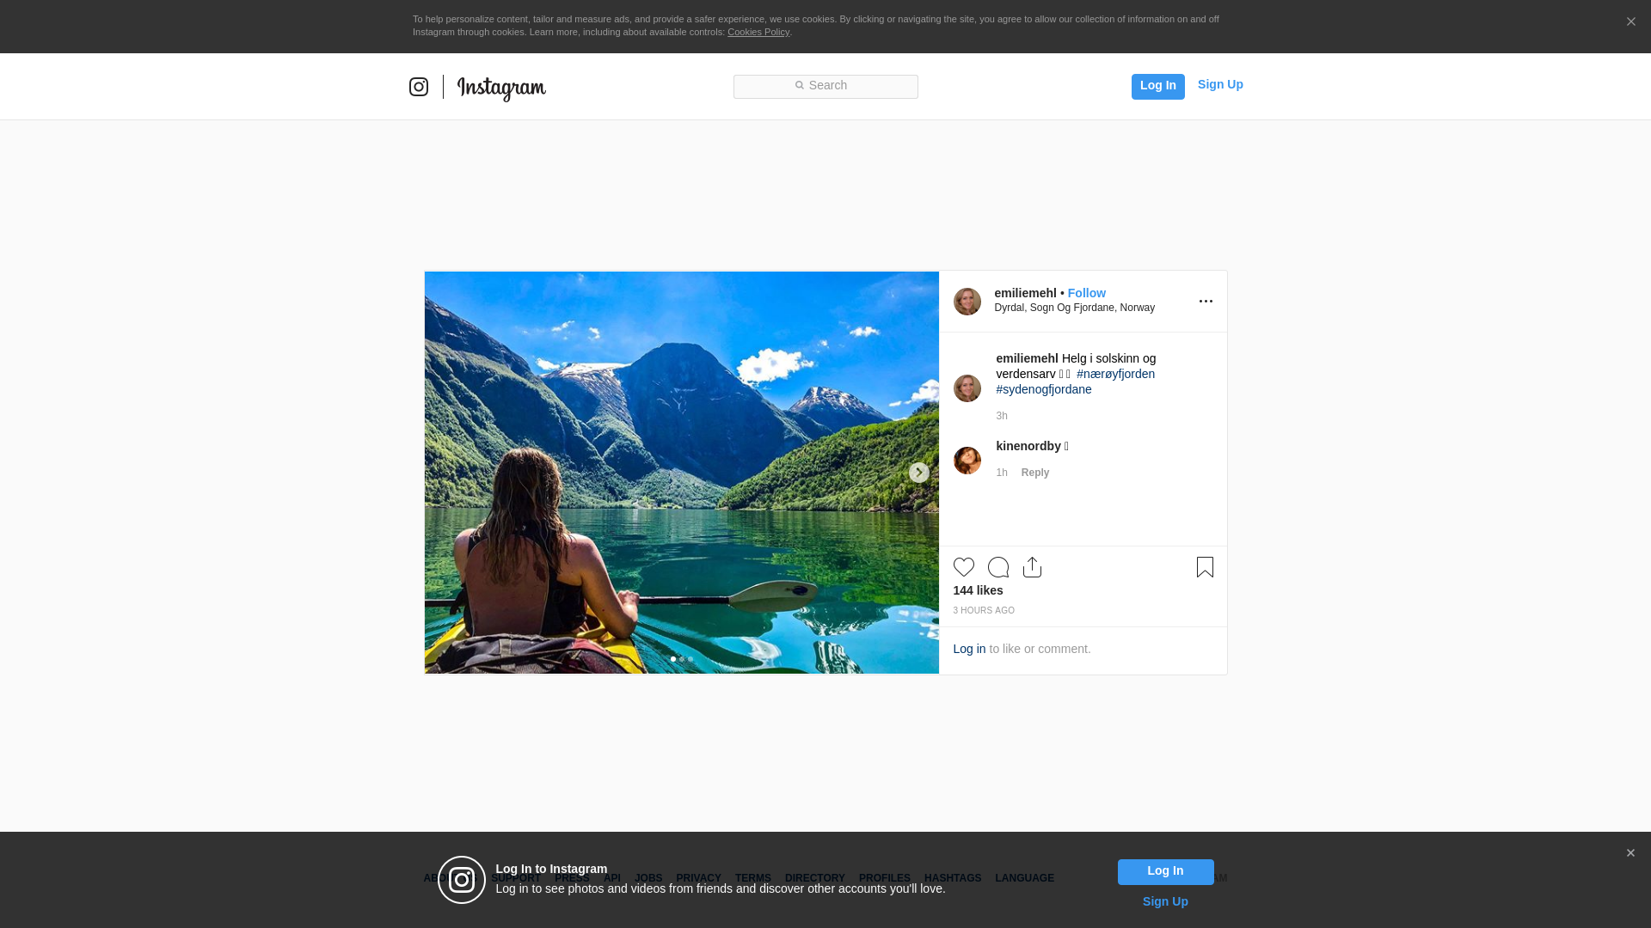1651x928 pixels.
Task: Open kinenordby commenter avatar
Action: pos(967,461)
